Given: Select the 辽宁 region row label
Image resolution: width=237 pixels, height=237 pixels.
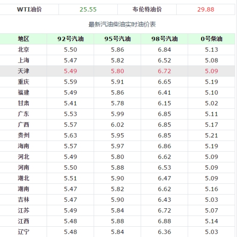Looking at the screenshot, I should coord(23,232).
